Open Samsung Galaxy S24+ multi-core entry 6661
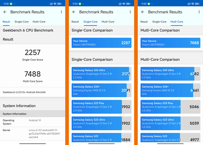Screen dimensions: 203x145 pyautogui.click(x=170, y=90)
